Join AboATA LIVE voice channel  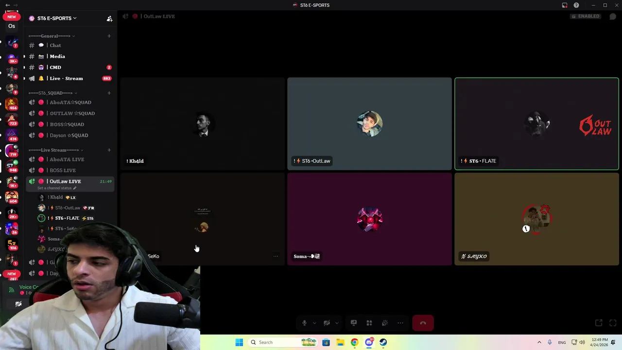70,159
